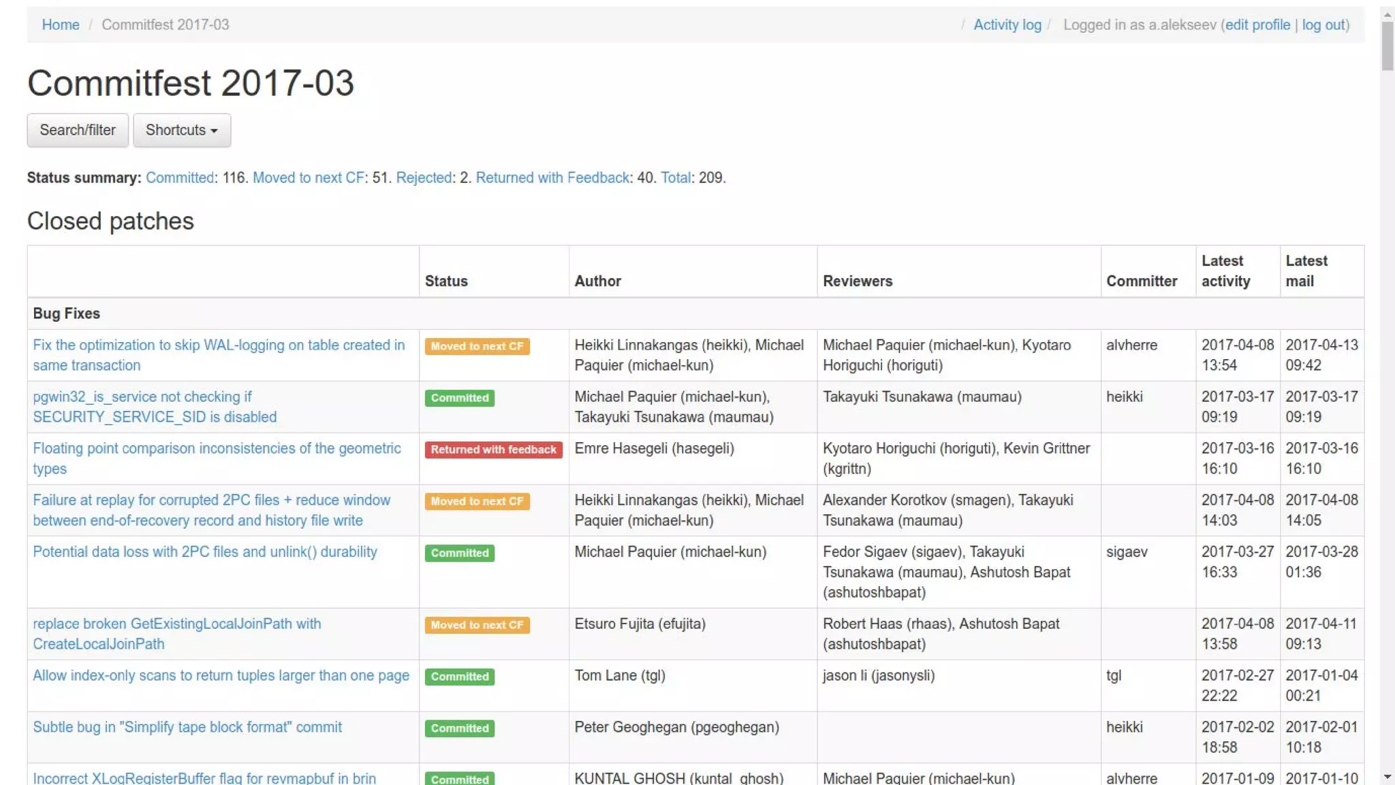The image size is (1395, 785).
Task: Filter by Rejected status link
Action: (x=424, y=178)
